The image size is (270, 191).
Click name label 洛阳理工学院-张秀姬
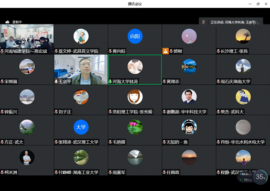[x=133, y=112]
